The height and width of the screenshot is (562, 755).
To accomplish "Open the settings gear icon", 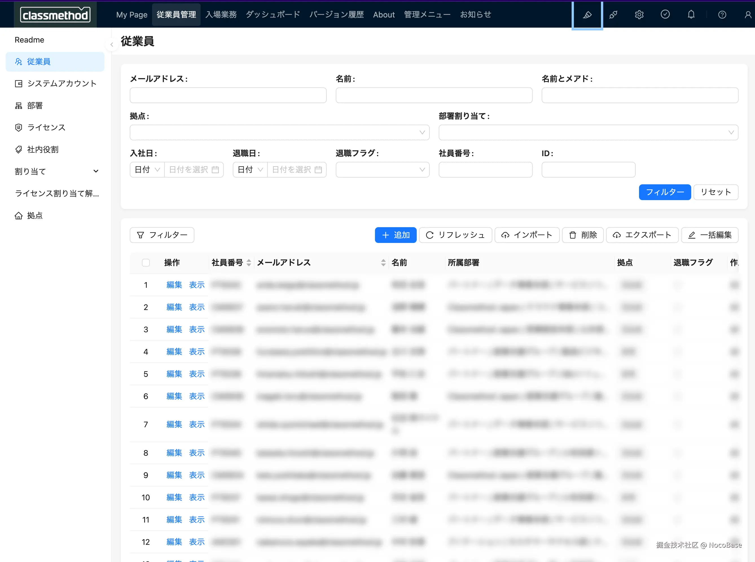I will coord(639,15).
